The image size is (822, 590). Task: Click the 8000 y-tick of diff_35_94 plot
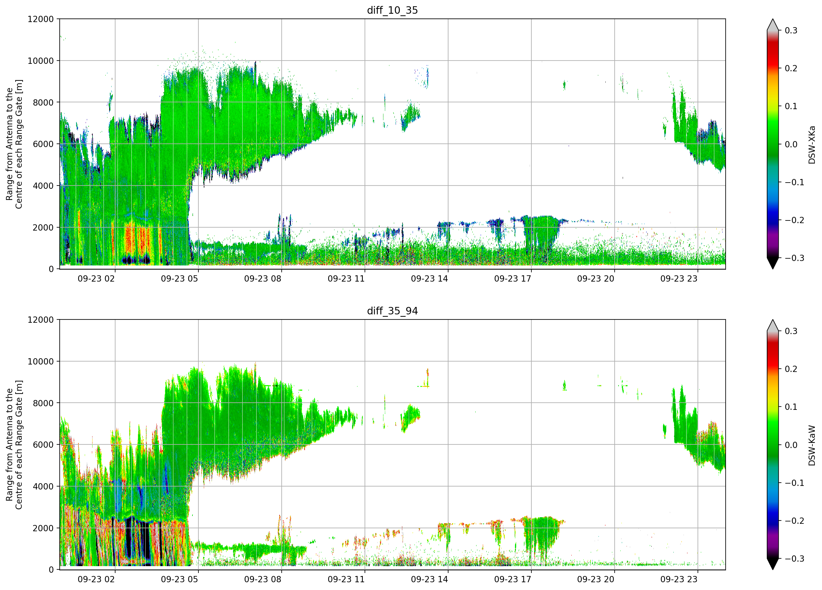(43, 403)
